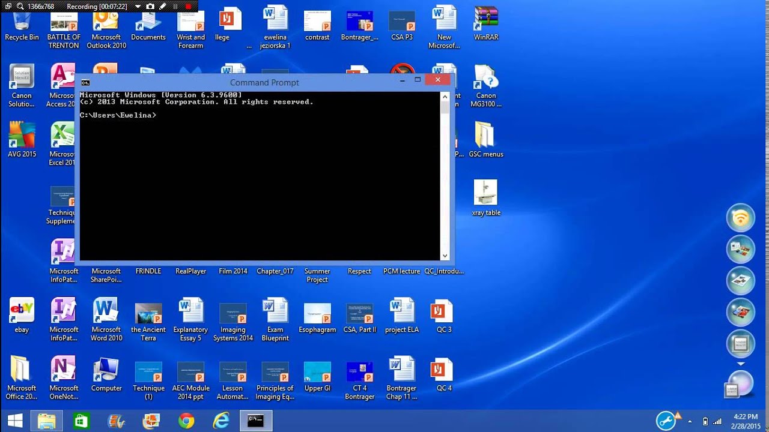
Task: Click the recorder pencil draw icon
Action: (x=162, y=7)
